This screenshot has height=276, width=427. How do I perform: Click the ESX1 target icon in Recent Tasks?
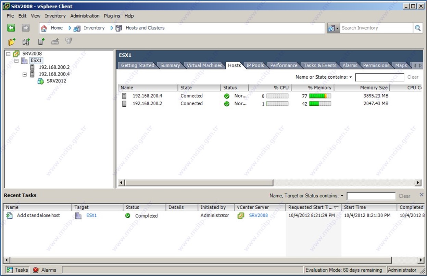click(78, 216)
